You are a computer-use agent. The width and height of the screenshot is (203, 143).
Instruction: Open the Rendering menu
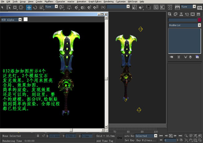tap(108, 2)
